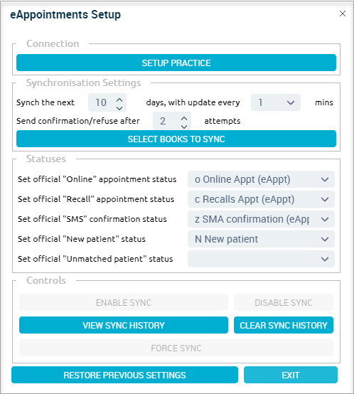Click SELECT BOOKS TO SYNC
This screenshot has width=354, height=394.
click(x=176, y=139)
